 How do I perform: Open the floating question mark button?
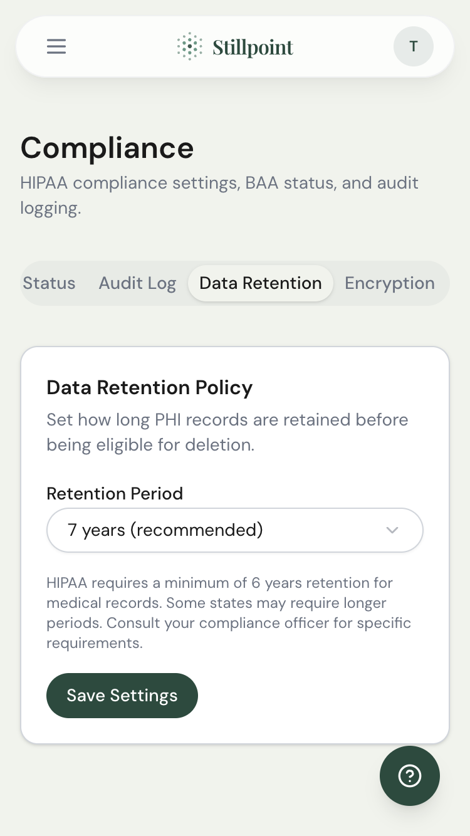[409, 776]
